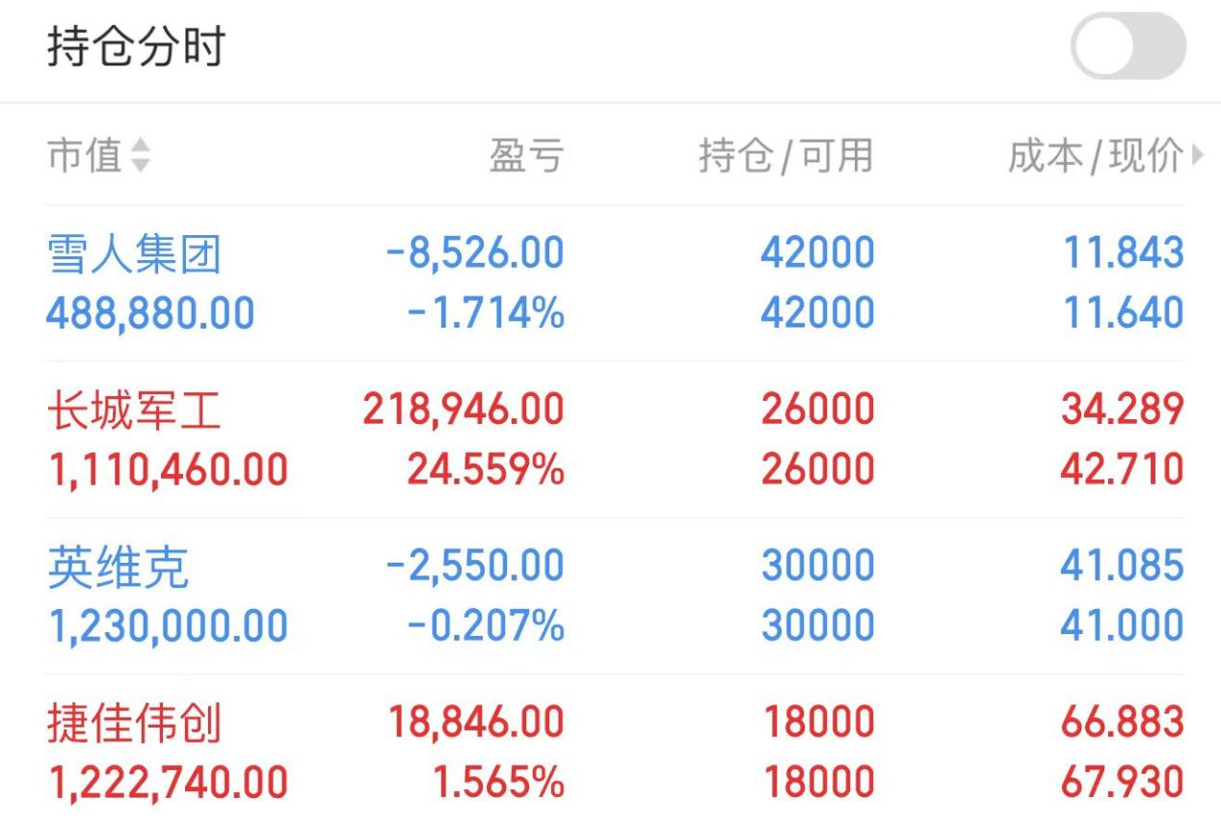Viewport: 1221px width, 821px height.
Task: Tap 长城军工 profit value 218,946.00
Action: click(464, 410)
